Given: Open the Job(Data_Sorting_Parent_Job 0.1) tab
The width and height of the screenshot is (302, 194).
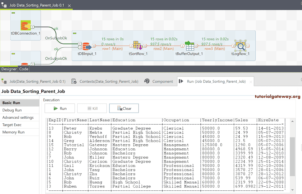Looking at the screenshot, I should 37,82.
